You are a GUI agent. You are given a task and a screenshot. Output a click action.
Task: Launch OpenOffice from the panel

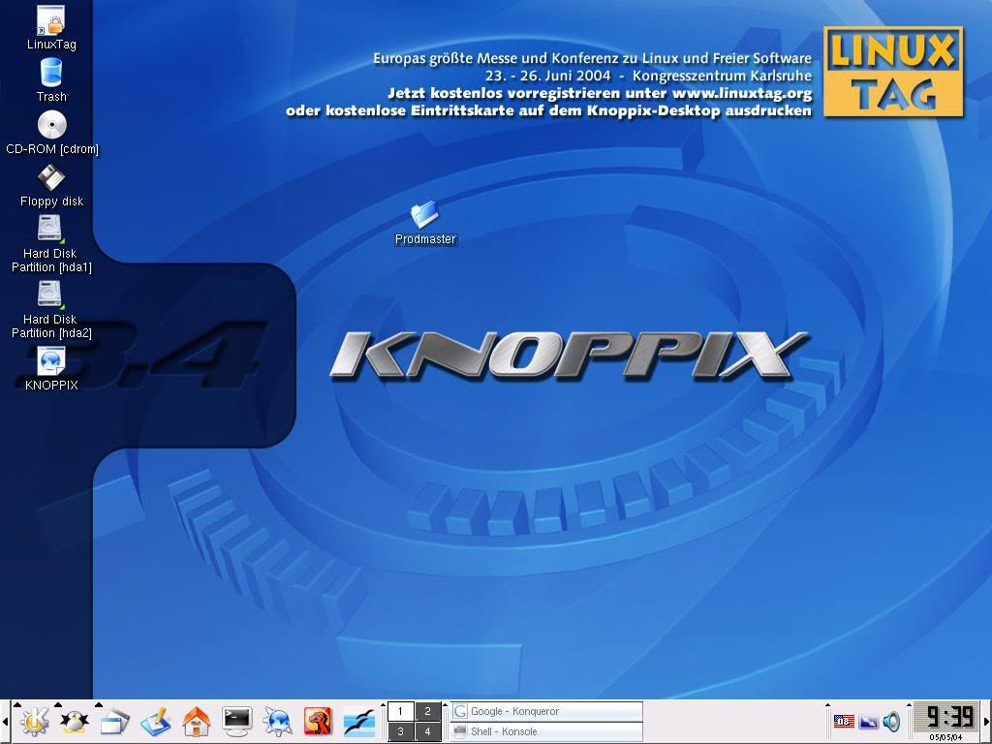click(x=358, y=721)
